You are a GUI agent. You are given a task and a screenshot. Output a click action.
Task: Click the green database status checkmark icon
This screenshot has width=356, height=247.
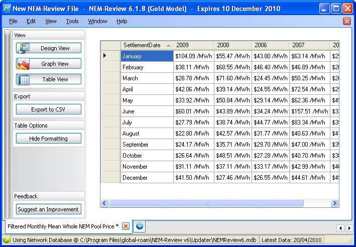[7, 240]
